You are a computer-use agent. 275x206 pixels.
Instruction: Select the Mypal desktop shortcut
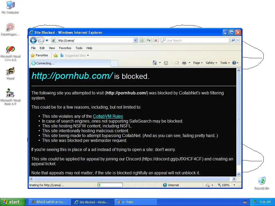pyautogui.click(x=10, y=73)
